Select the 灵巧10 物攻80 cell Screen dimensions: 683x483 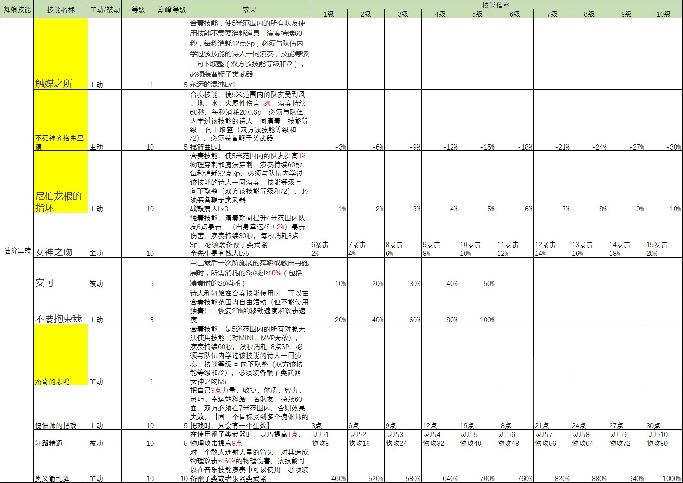point(663,438)
